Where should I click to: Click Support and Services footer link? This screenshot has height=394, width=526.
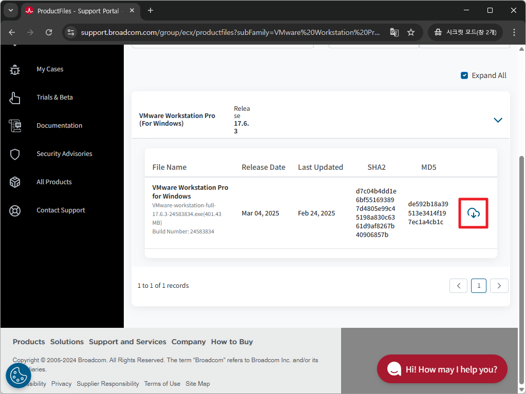click(x=127, y=342)
